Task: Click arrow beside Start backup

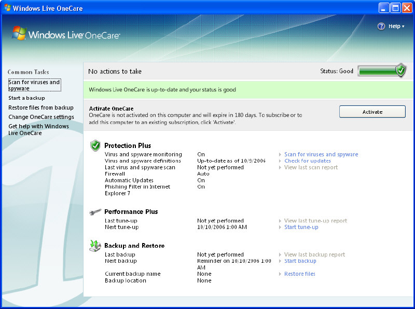Action: (x=280, y=261)
